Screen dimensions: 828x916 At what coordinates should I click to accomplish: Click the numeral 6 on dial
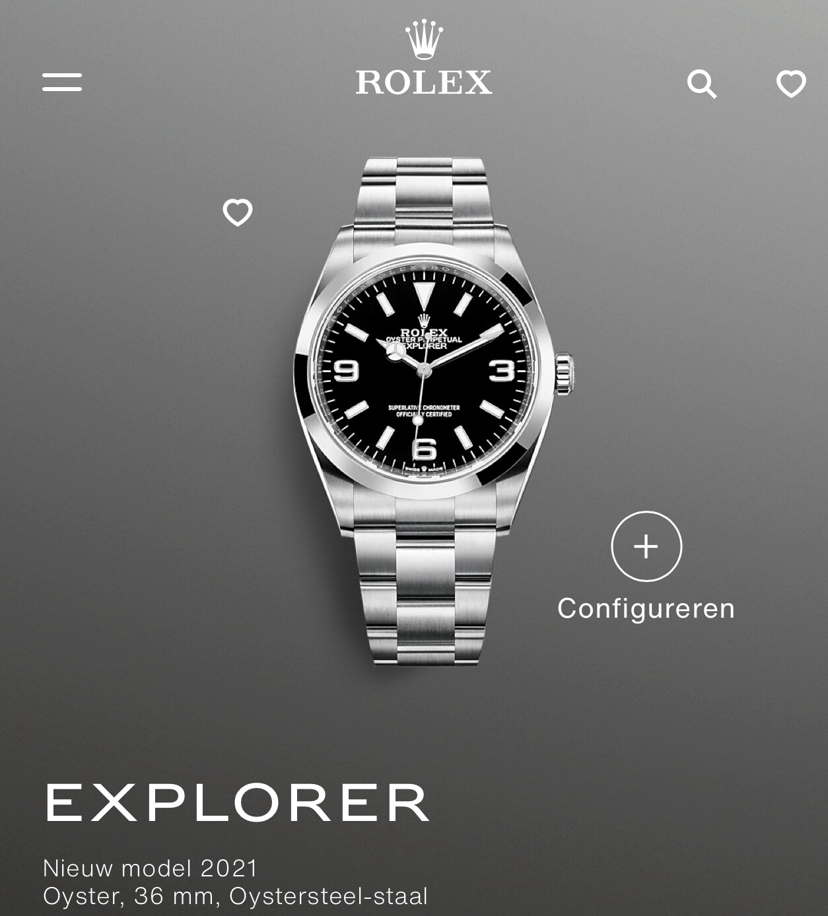tap(424, 449)
